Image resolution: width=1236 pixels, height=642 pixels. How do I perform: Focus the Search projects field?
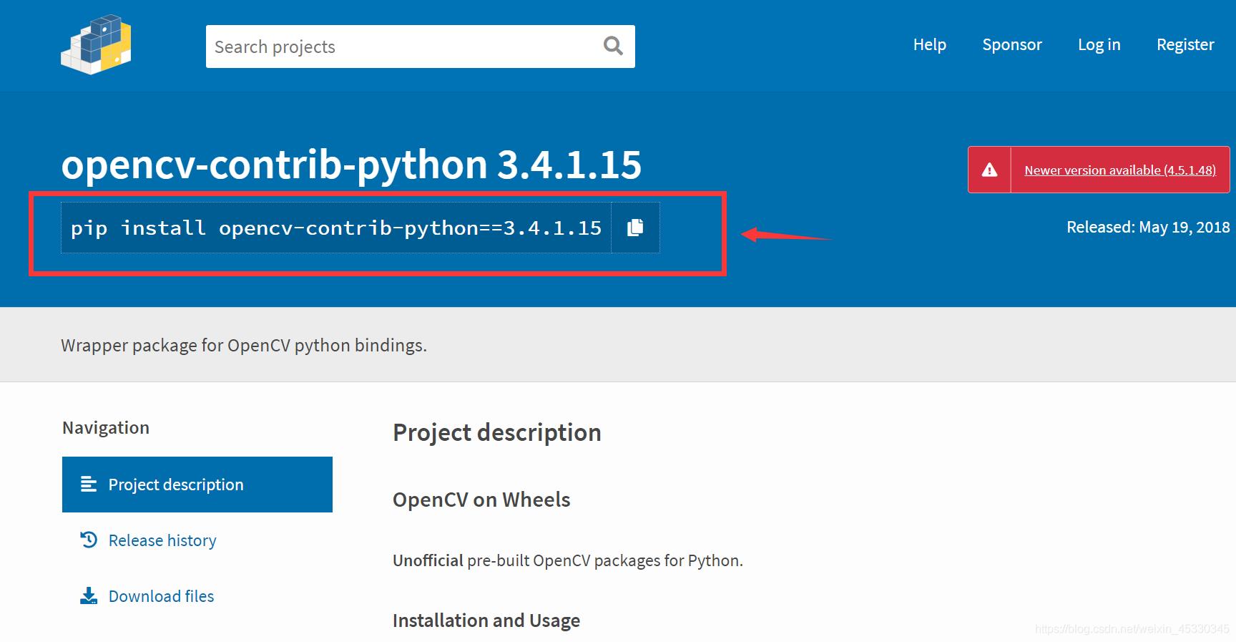pyautogui.click(x=404, y=47)
